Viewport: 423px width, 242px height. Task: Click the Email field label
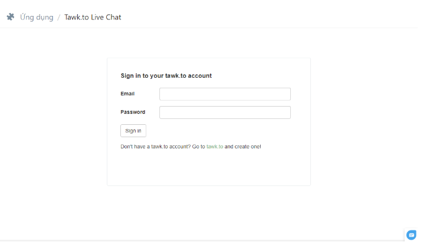127,94
